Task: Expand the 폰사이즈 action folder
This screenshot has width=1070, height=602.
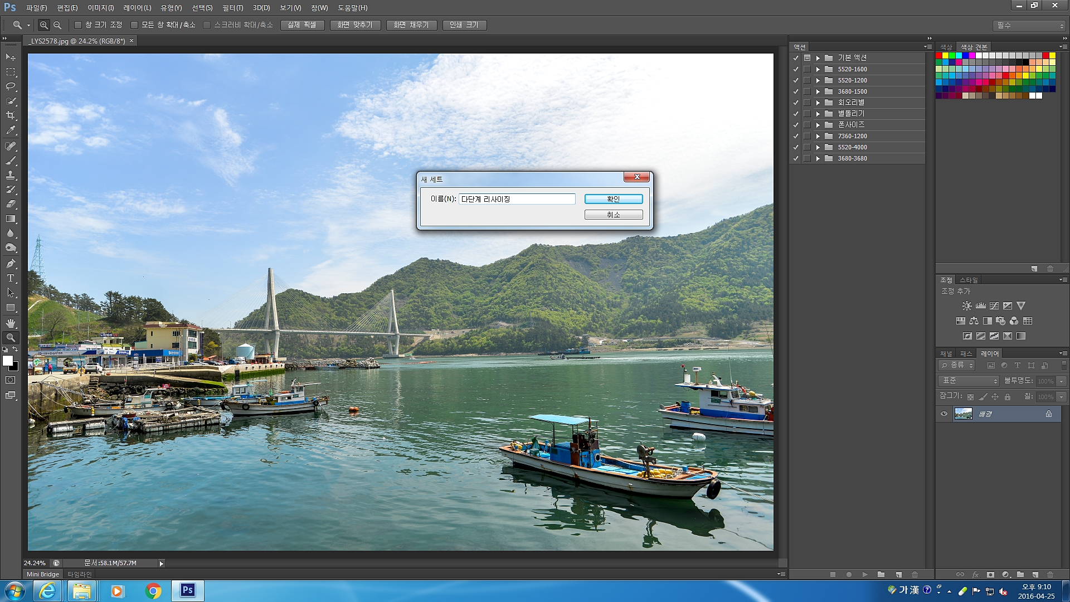Action: [x=818, y=125]
